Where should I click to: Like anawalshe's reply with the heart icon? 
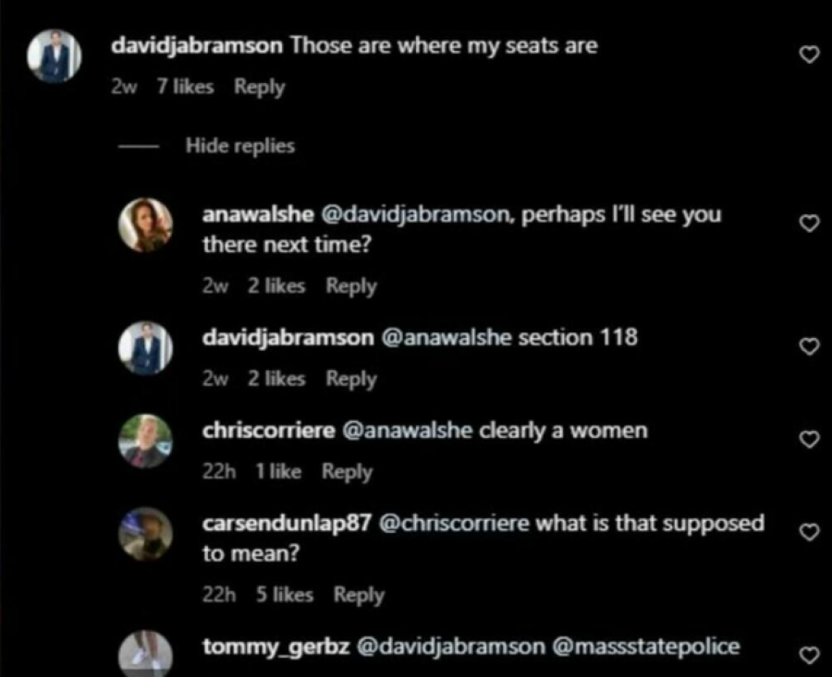[809, 224]
